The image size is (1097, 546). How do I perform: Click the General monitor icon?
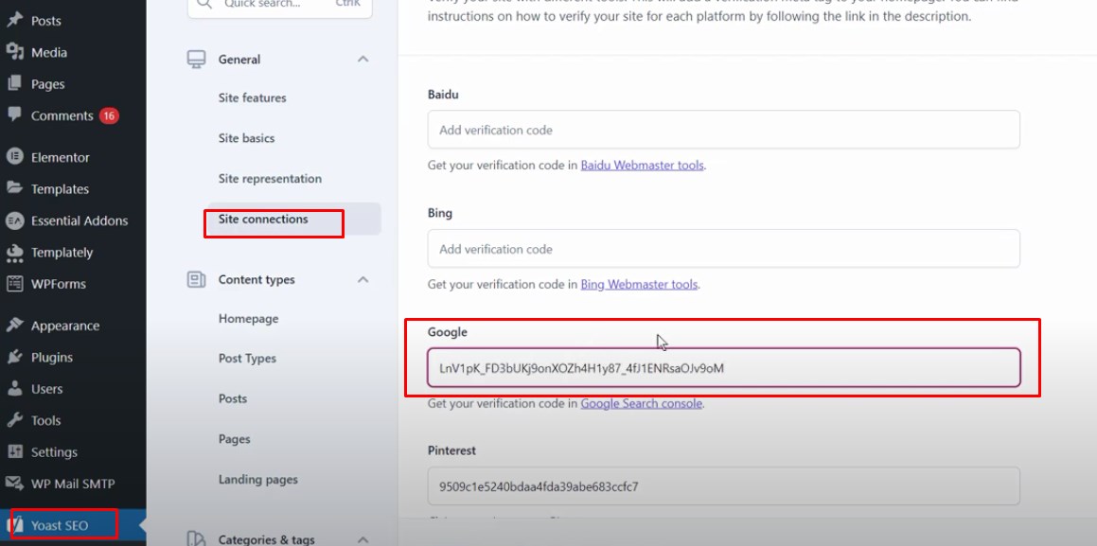197,60
